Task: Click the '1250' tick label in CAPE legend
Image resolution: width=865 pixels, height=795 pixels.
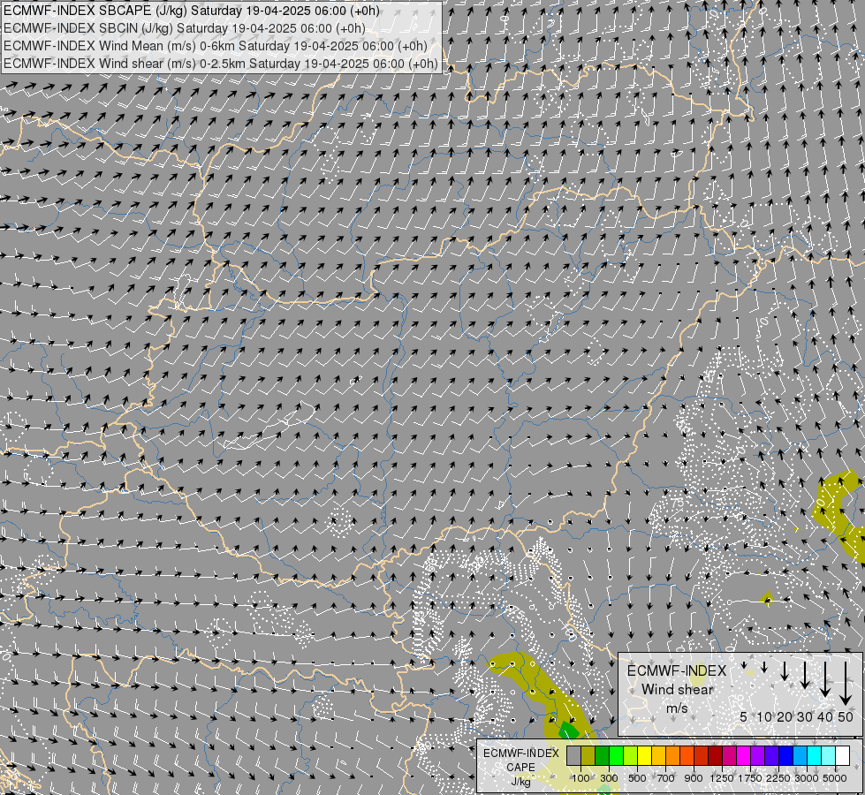Action: click(x=722, y=778)
